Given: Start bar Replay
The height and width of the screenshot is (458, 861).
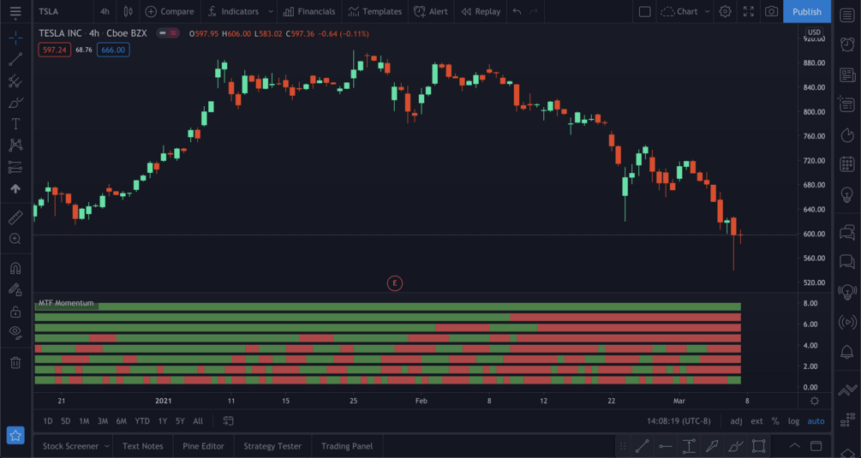Looking at the screenshot, I should click(481, 11).
